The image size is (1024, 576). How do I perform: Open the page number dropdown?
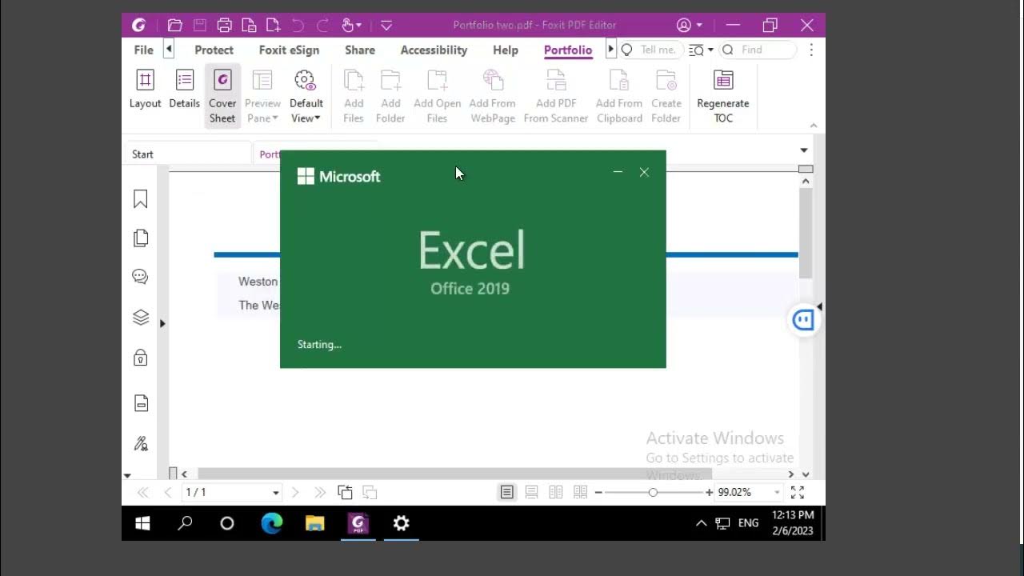[x=276, y=493]
